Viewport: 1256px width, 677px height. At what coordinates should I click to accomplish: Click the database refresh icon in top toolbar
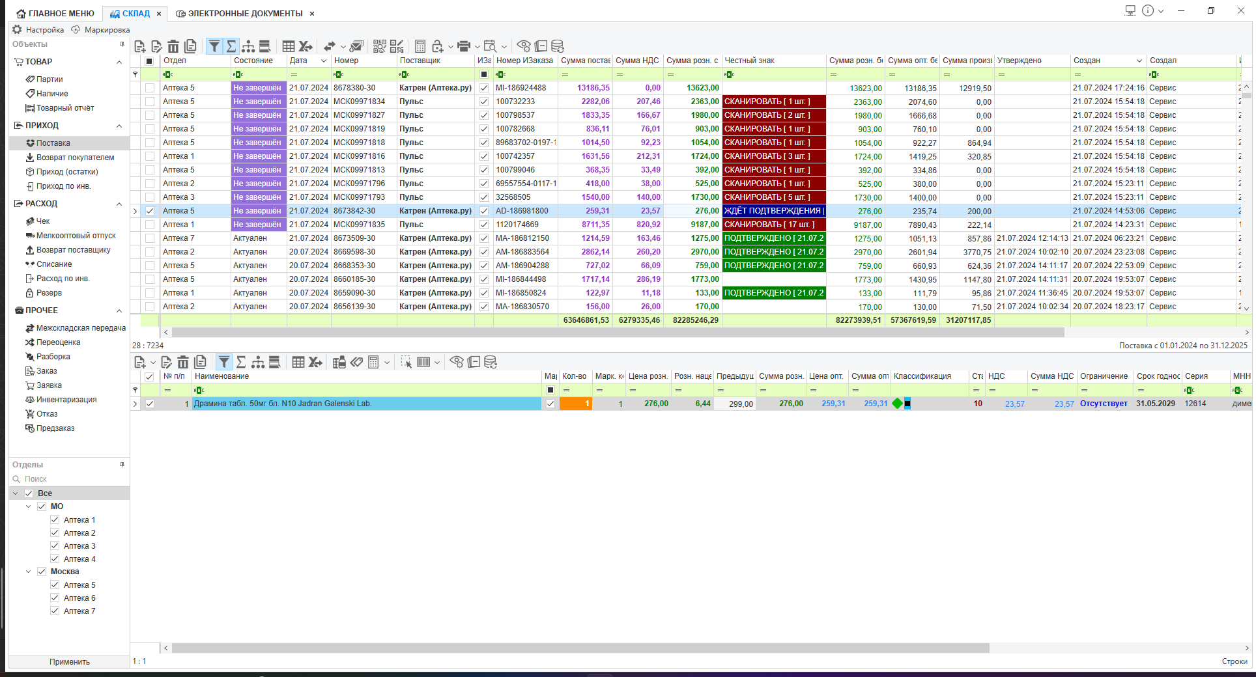tap(558, 46)
